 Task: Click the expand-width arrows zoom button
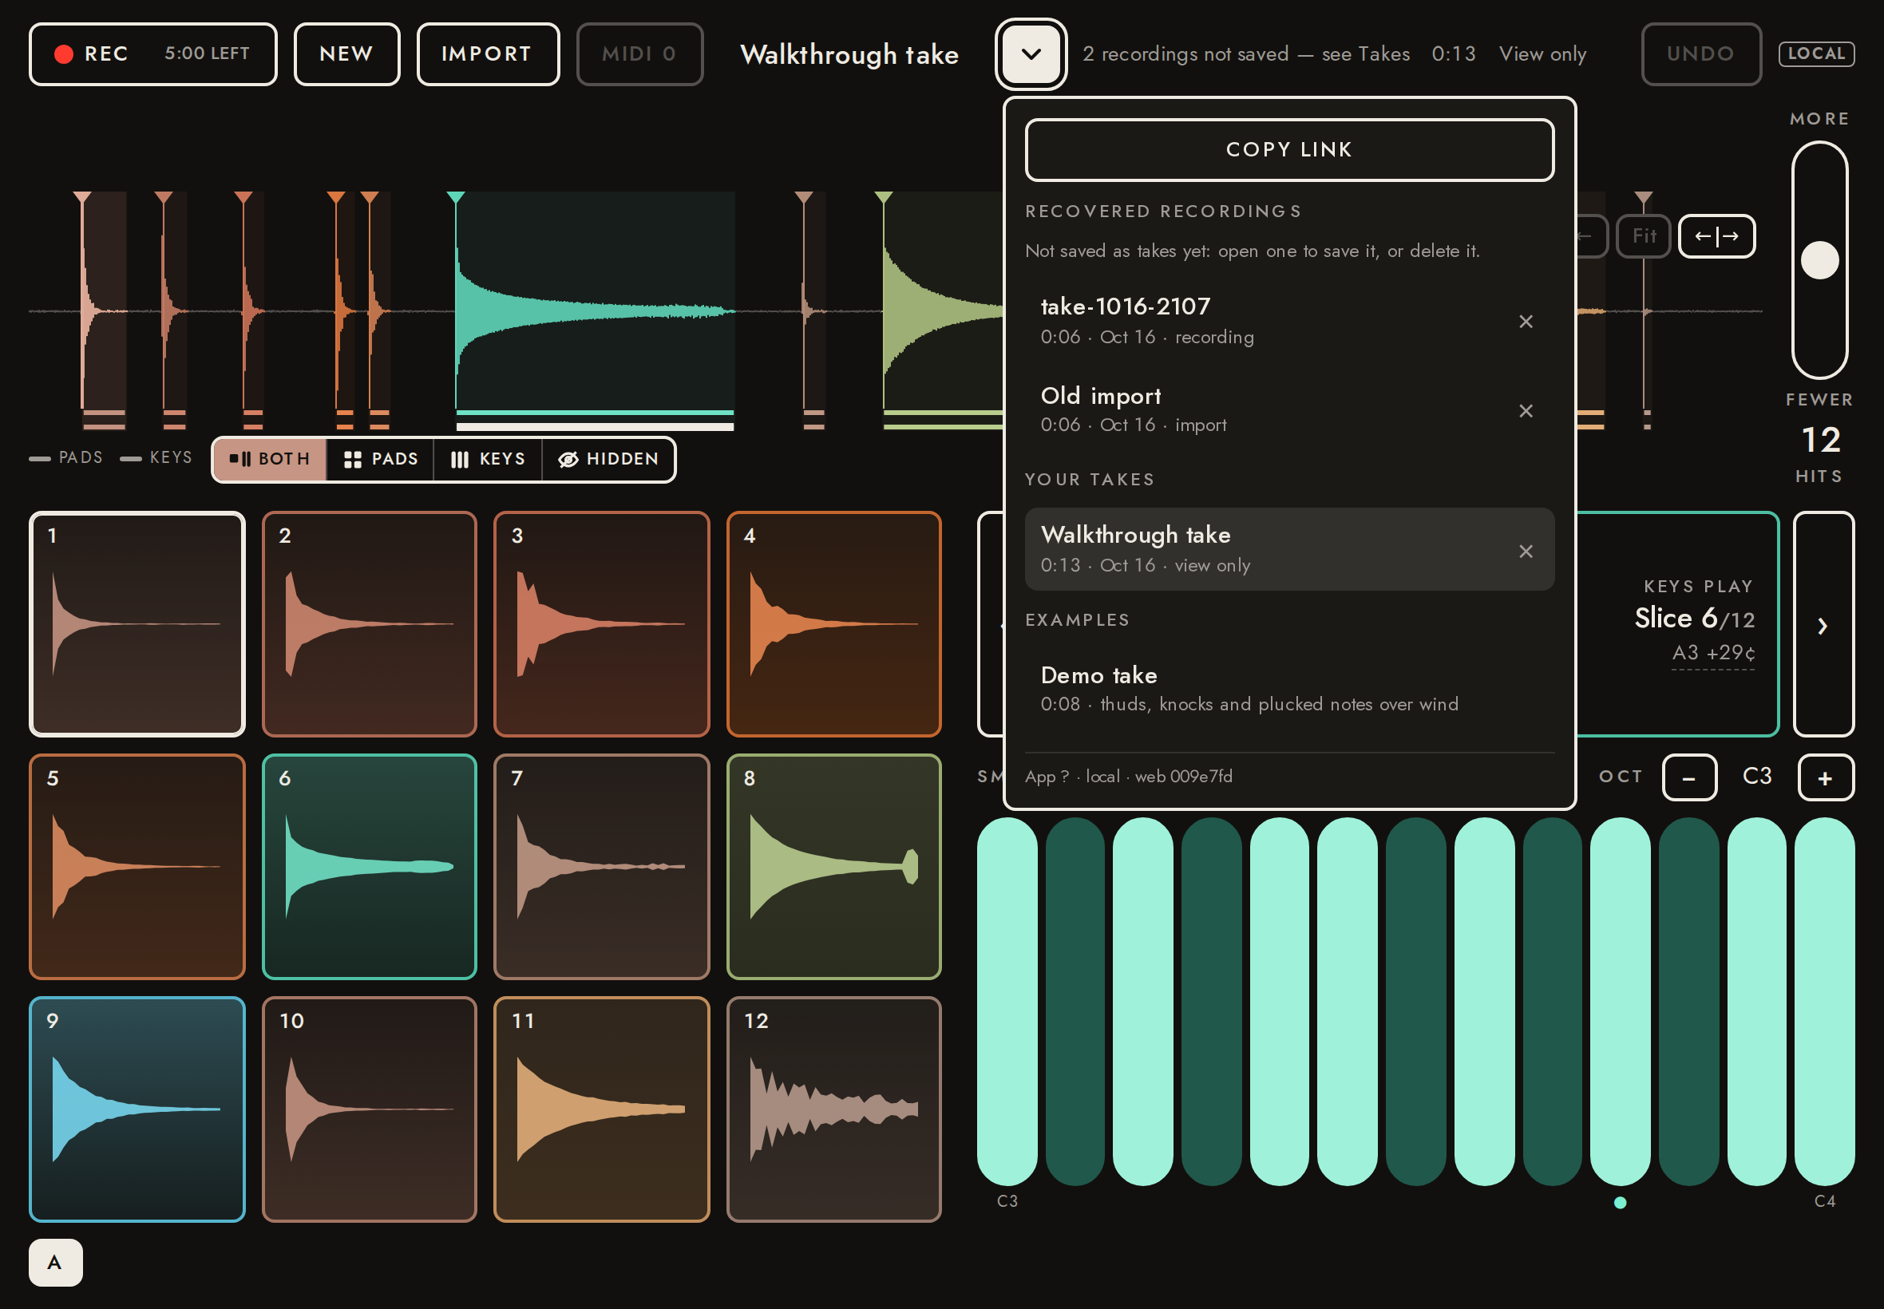[1716, 236]
